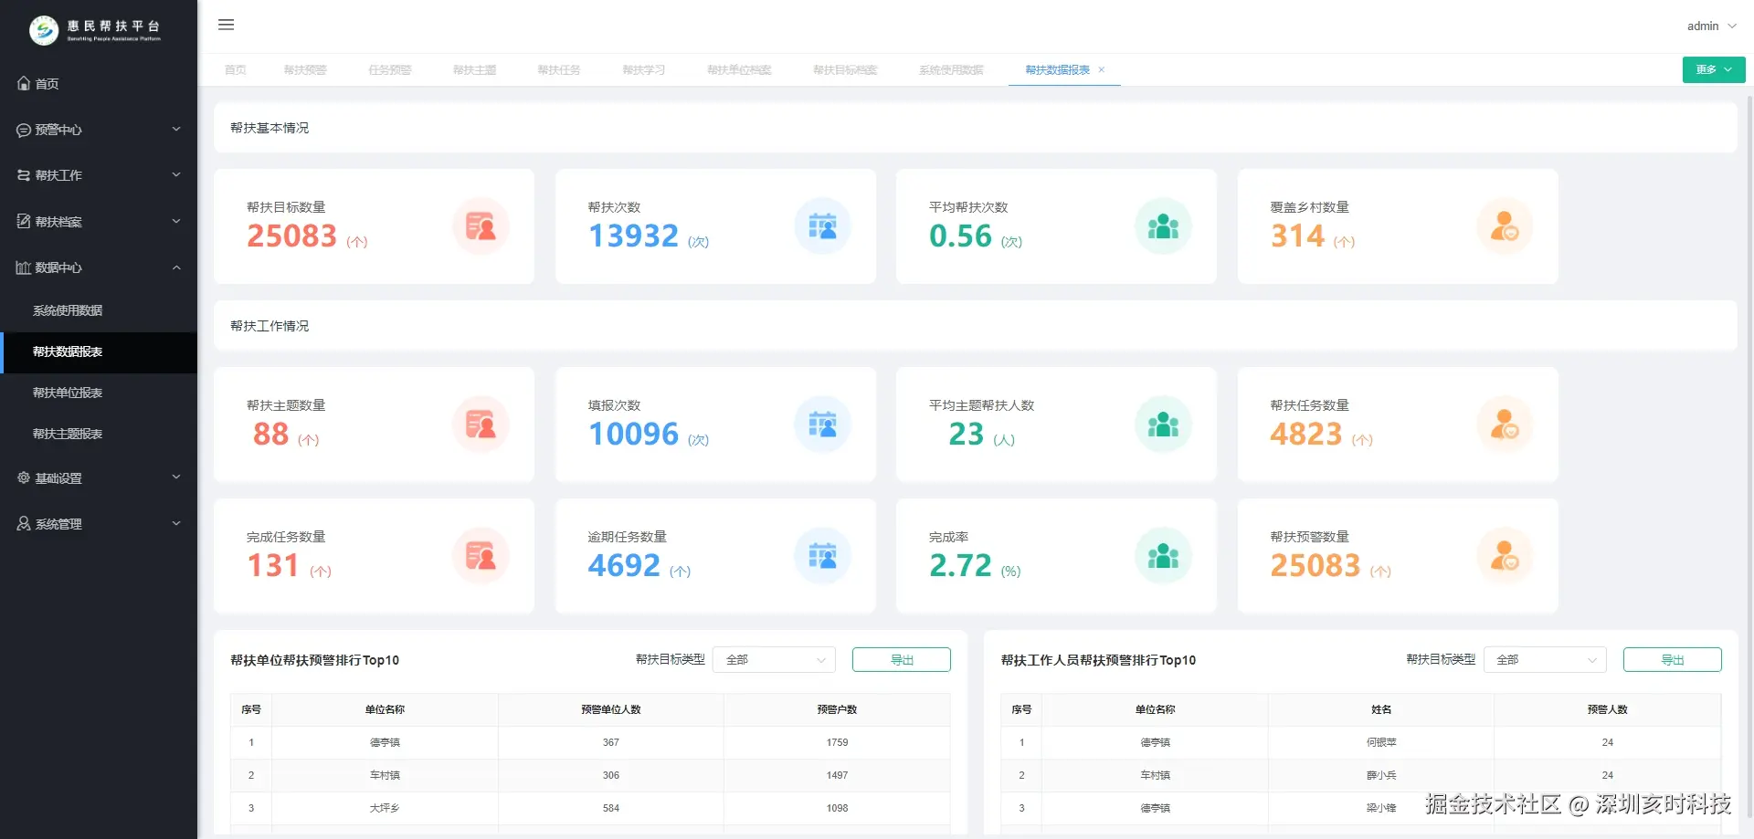
Task: Open the 更多 dropdown button
Action: pos(1714,69)
